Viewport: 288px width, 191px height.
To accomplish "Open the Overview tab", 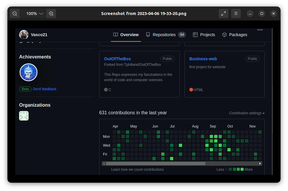I will pos(126,35).
